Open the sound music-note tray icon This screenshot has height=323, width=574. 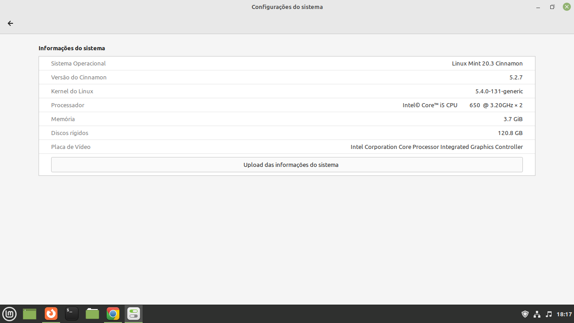549,314
